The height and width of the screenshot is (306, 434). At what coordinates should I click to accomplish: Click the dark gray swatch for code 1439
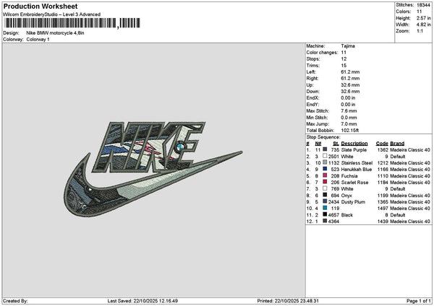point(325,221)
